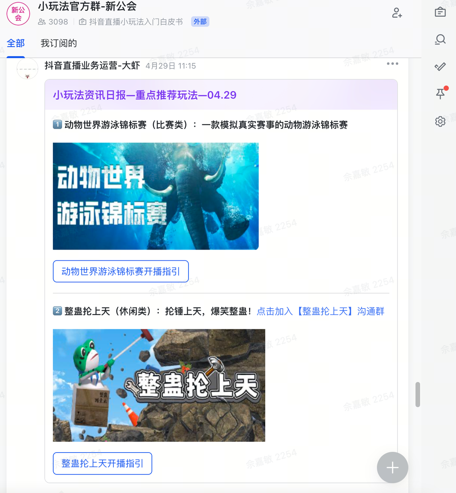Click the group title 小玩法官方群-新公会

tap(87, 6)
